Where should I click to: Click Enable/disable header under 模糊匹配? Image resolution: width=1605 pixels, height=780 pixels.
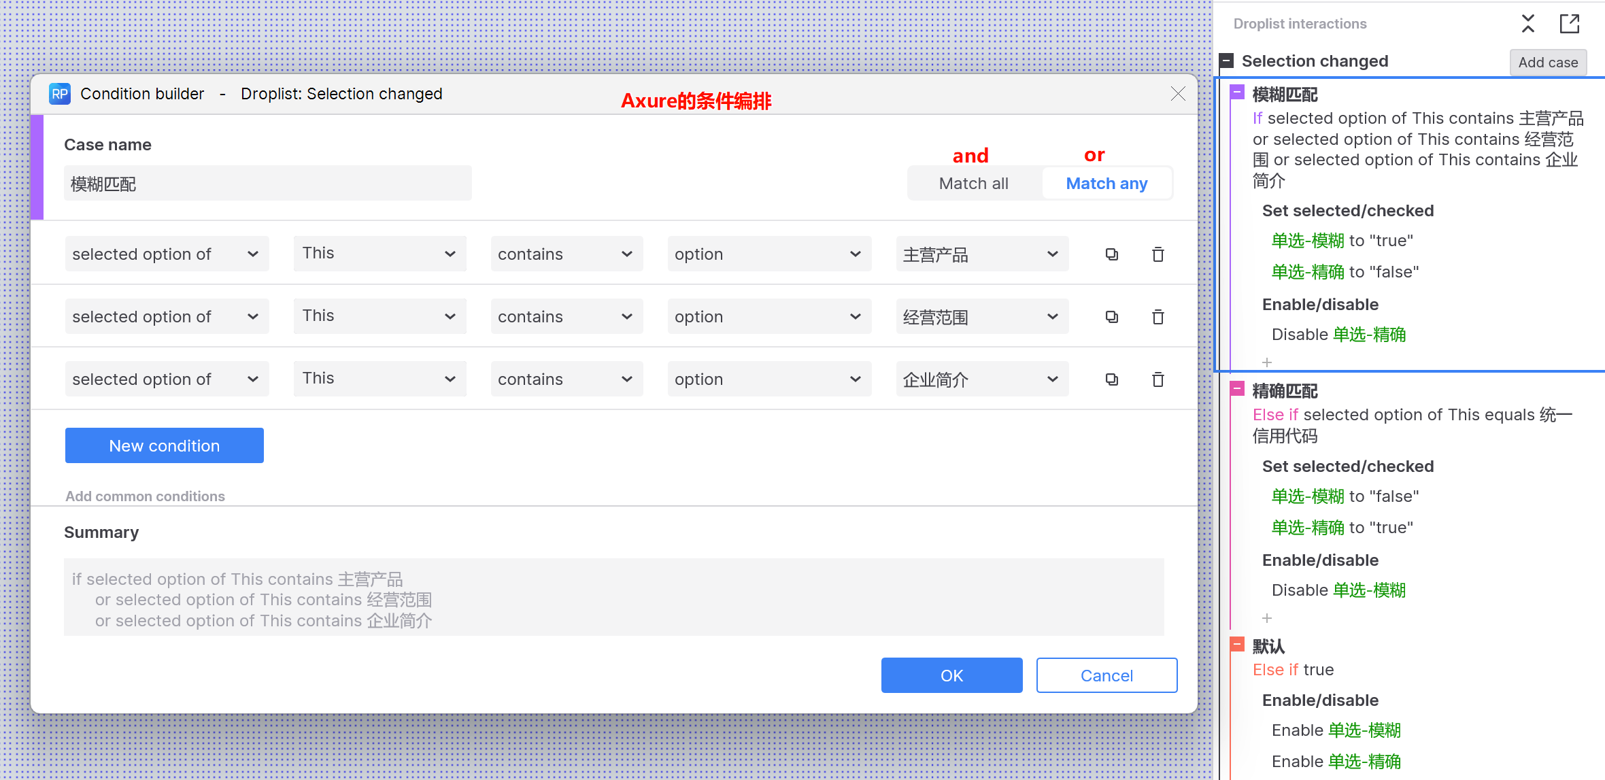click(1320, 305)
